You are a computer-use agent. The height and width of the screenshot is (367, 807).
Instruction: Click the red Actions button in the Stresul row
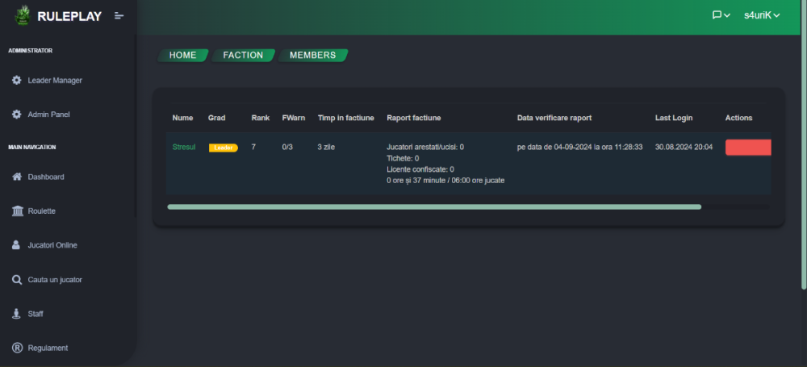(748, 148)
